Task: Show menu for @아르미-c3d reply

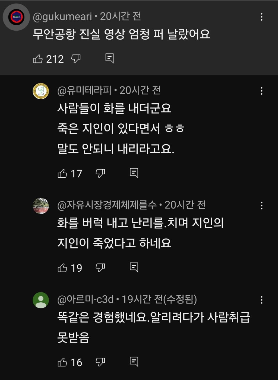Action: click(261, 300)
